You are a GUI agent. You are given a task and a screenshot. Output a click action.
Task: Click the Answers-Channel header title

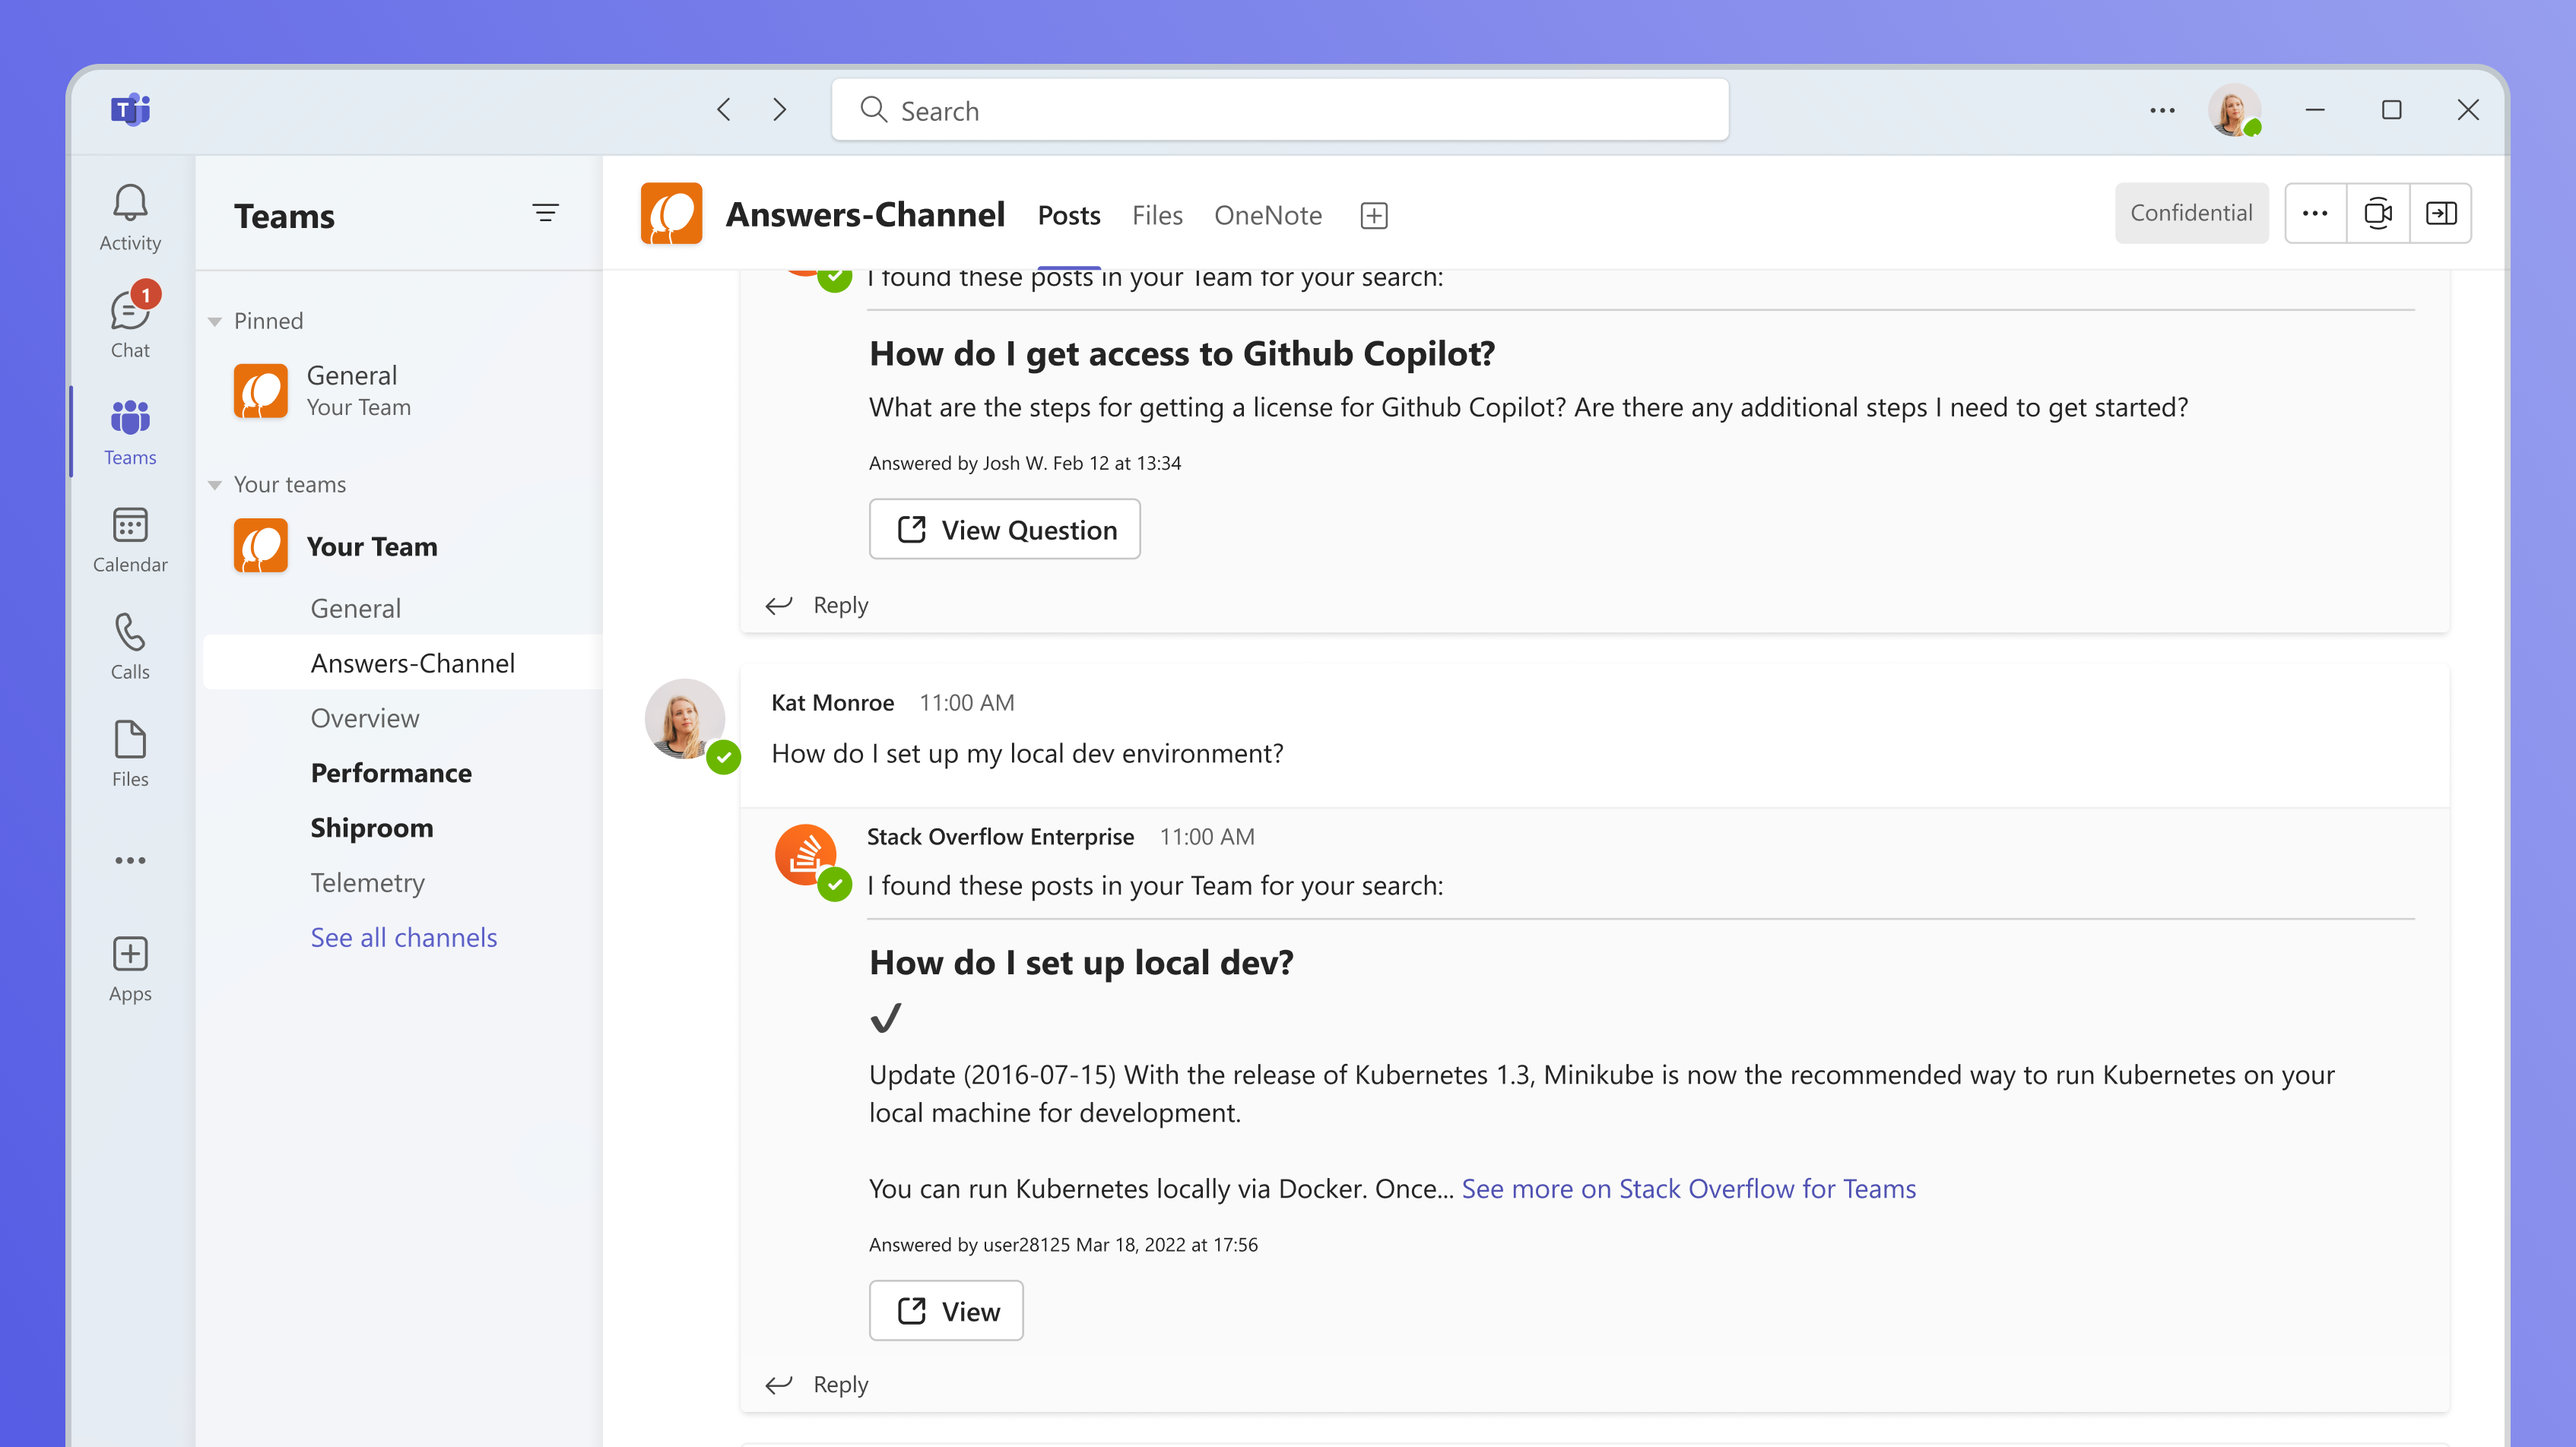tap(865, 214)
